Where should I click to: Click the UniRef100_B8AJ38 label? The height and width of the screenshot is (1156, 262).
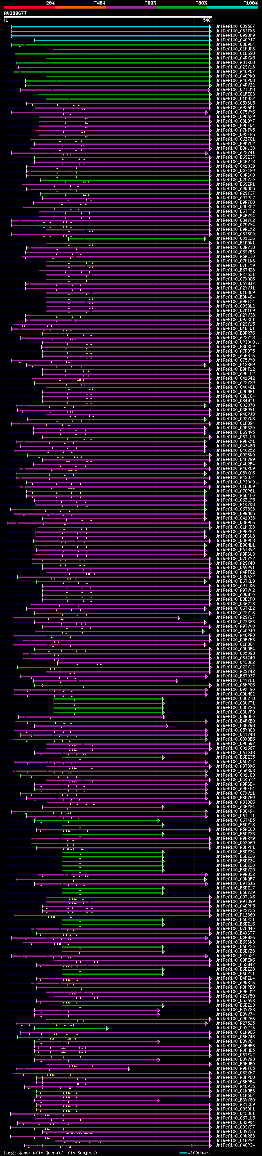tap(235, 148)
